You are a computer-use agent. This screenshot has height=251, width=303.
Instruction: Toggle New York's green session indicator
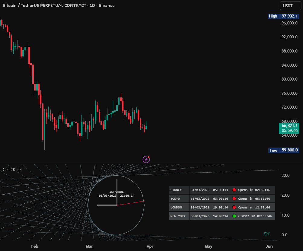tap(234, 216)
